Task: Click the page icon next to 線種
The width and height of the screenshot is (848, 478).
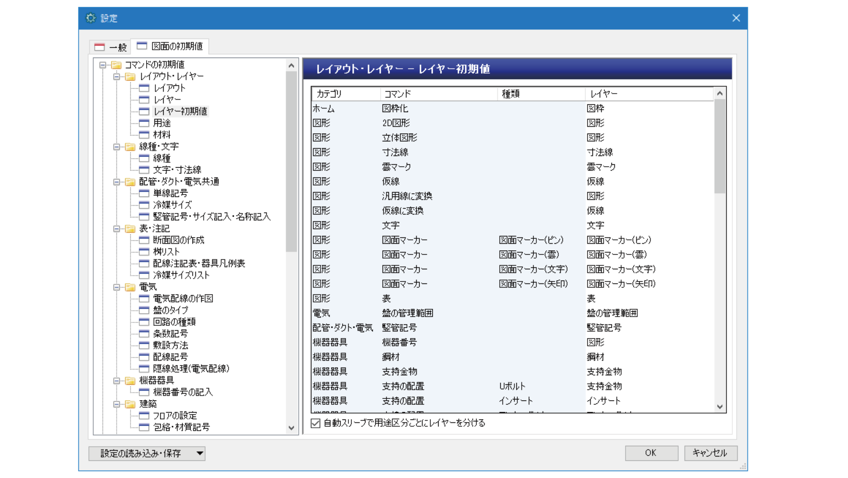Action: (144, 158)
